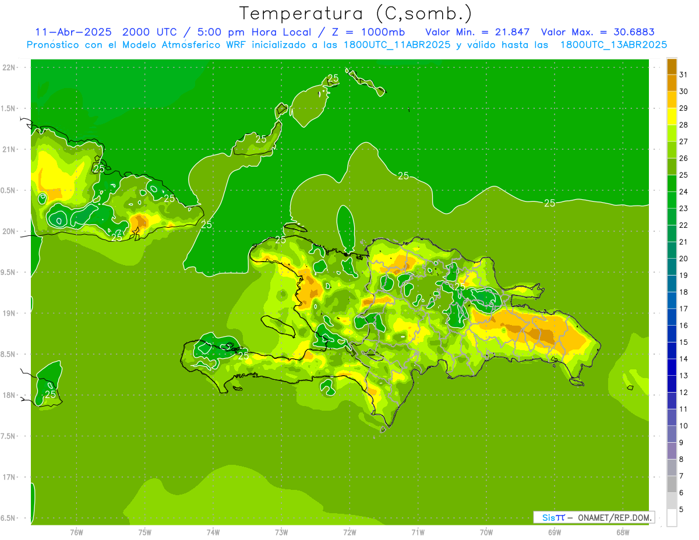Pick the teal swatch between 19 and 20
Image resolution: width=699 pixels, height=540 pixels.
coord(672,267)
